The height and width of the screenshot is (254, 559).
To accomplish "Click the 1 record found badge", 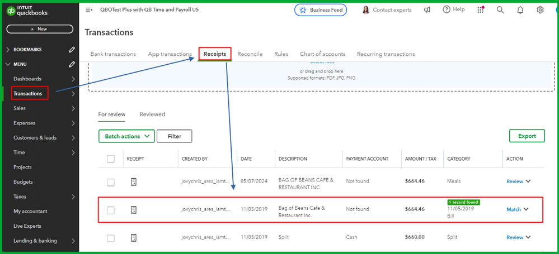I will (x=464, y=203).
